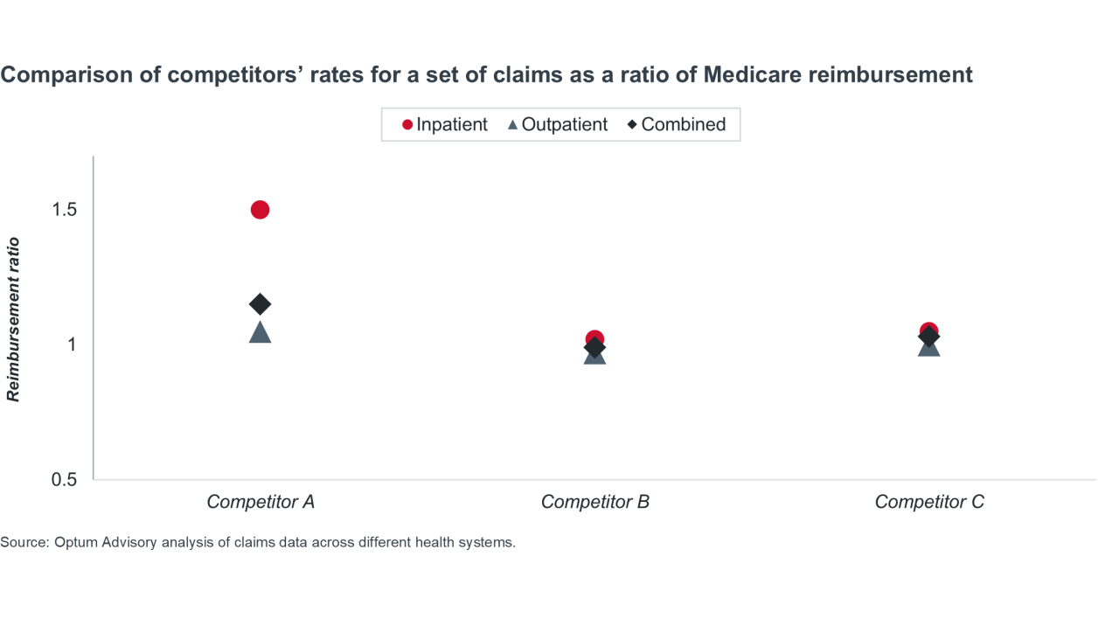The image size is (1119, 626).
Task: Click the Competitor C axis label
Action: coord(929,502)
